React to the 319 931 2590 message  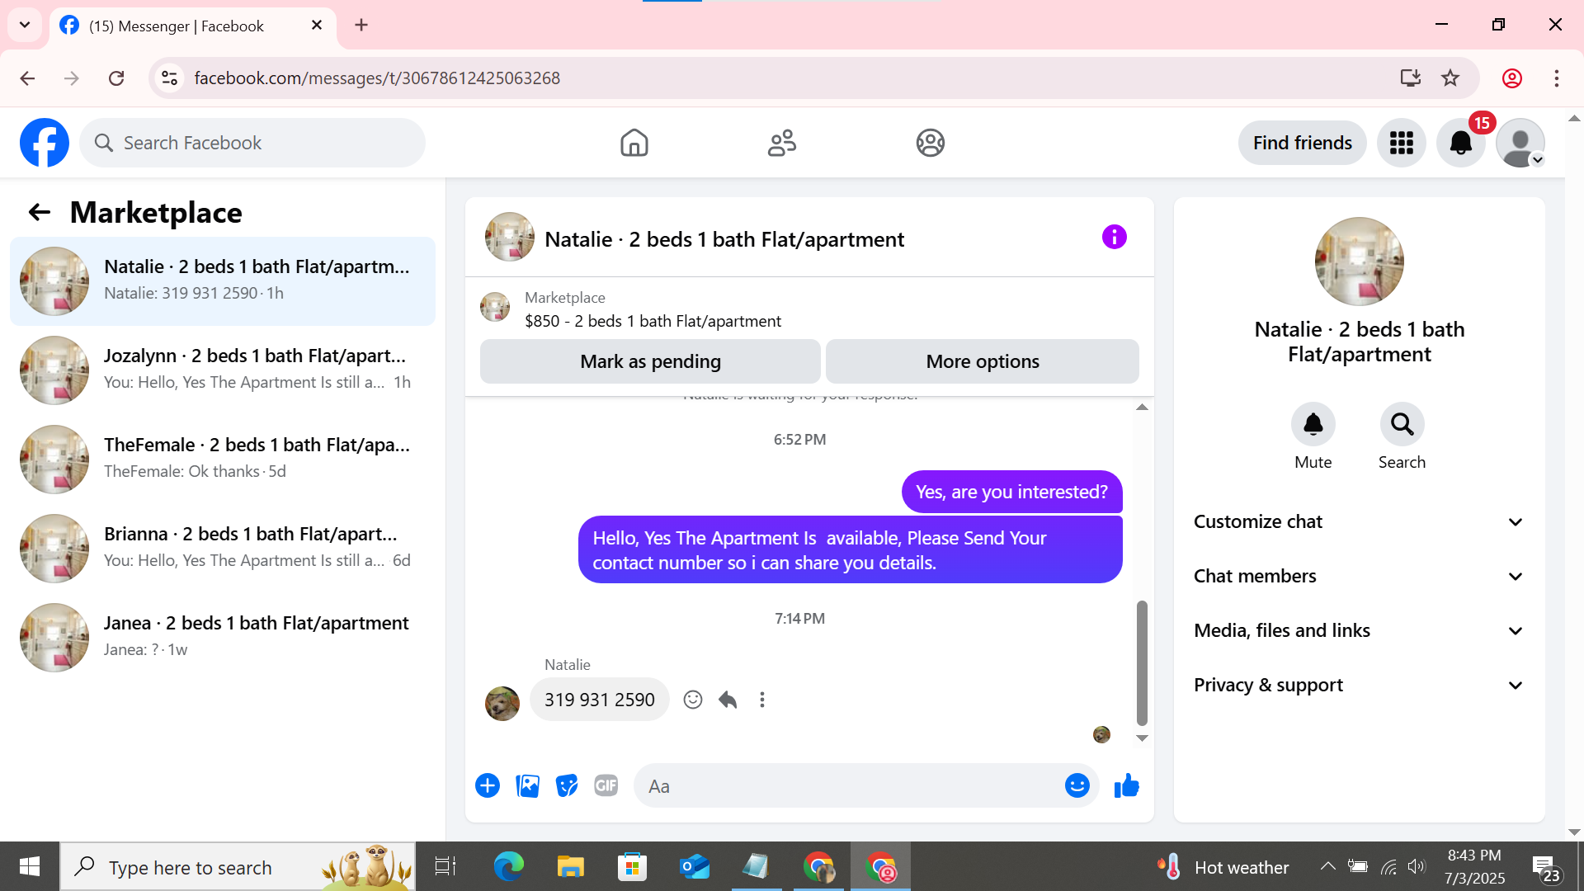pos(693,700)
